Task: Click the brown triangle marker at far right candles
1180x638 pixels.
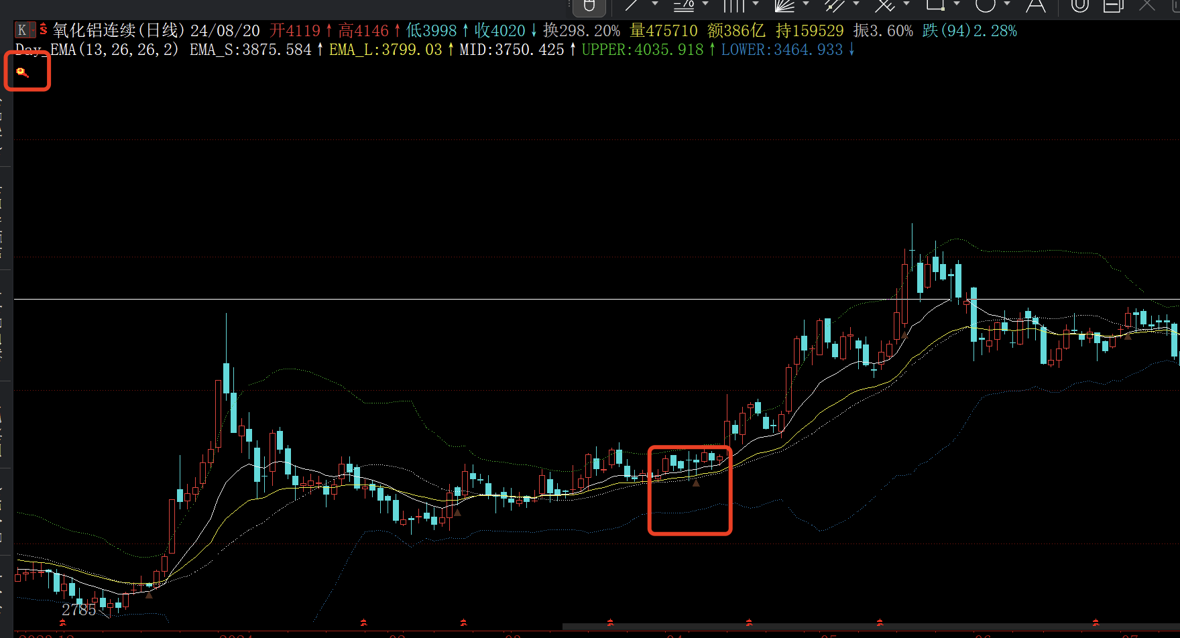Action: tap(1128, 336)
